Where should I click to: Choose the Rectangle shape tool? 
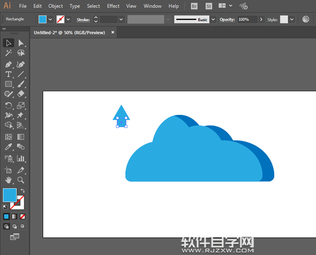(8, 84)
